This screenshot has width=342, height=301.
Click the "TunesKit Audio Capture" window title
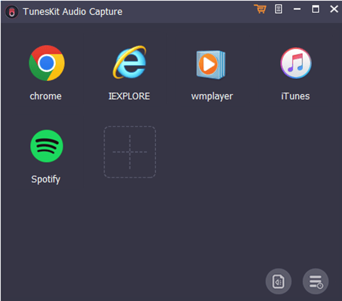click(72, 12)
